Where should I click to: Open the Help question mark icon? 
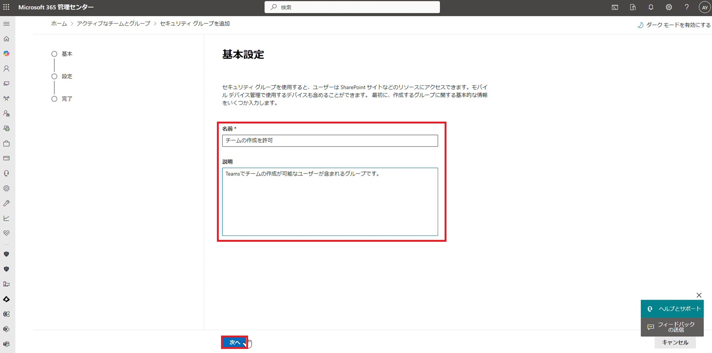(x=687, y=7)
